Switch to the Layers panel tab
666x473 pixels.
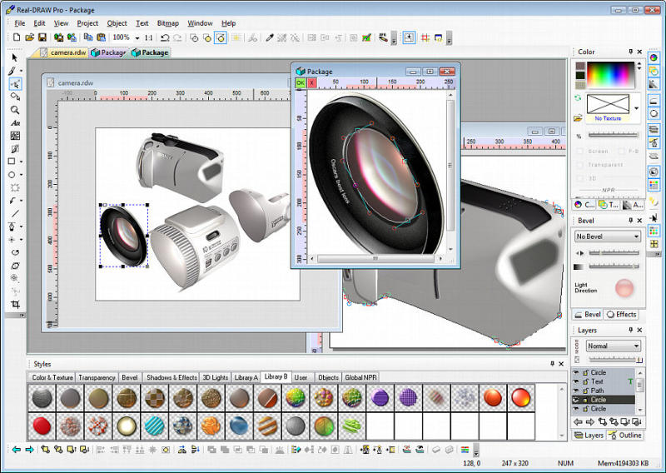(x=589, y=436)
